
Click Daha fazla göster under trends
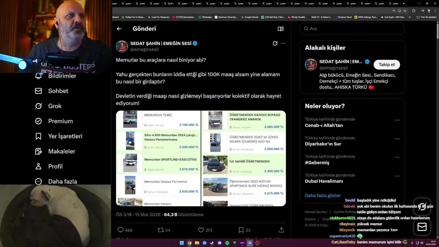(323, 196)
